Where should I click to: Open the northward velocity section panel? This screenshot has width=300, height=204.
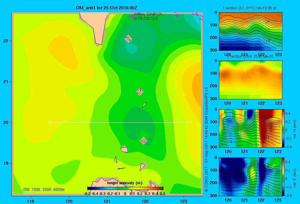point(250,128)
